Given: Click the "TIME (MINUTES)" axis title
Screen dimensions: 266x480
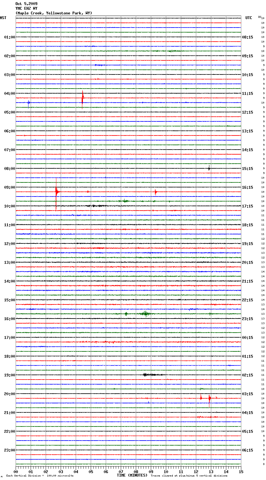Looking at the screenshot, I should click(132, 475).
